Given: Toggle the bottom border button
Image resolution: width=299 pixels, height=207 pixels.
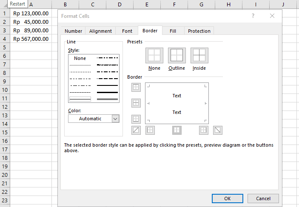Looking at the screenshot, I should click(136, 119).
